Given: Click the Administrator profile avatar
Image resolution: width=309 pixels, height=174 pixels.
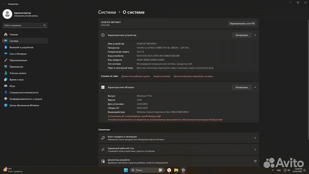Looking at the screenshot, I should [x=7, y=14].
